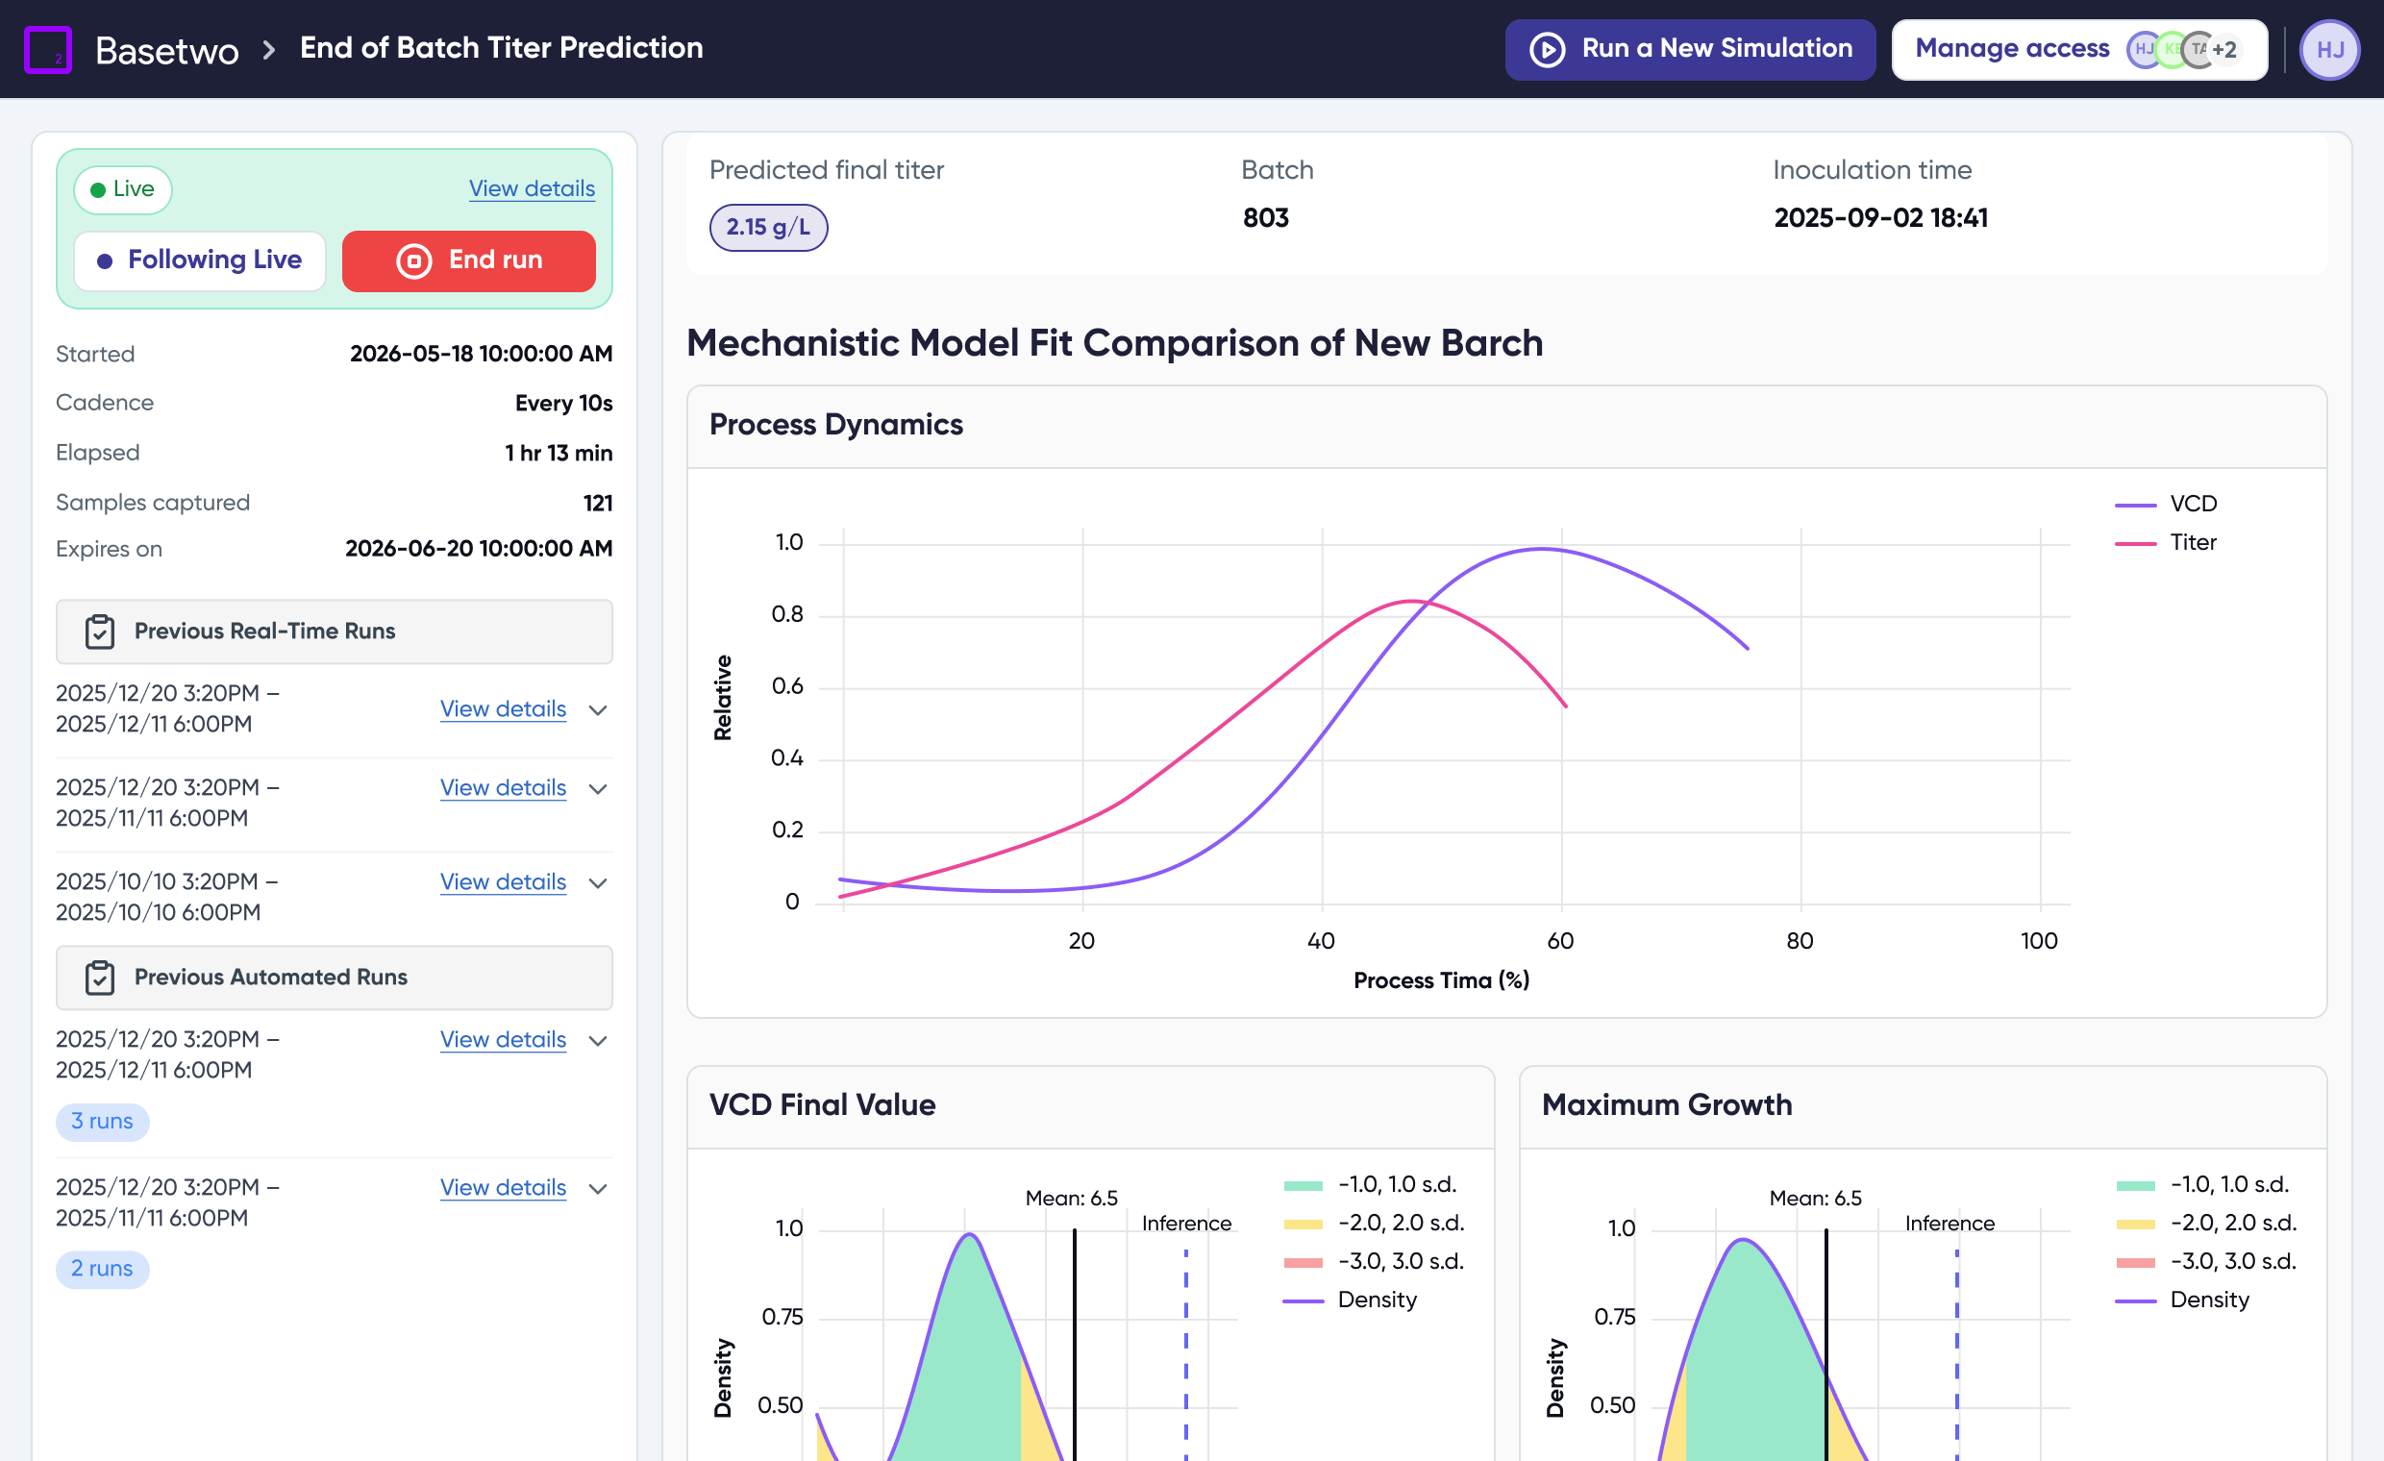Click the Basetwo purple logo icon
2384x1461 pixels.
(x=47, y=49)
